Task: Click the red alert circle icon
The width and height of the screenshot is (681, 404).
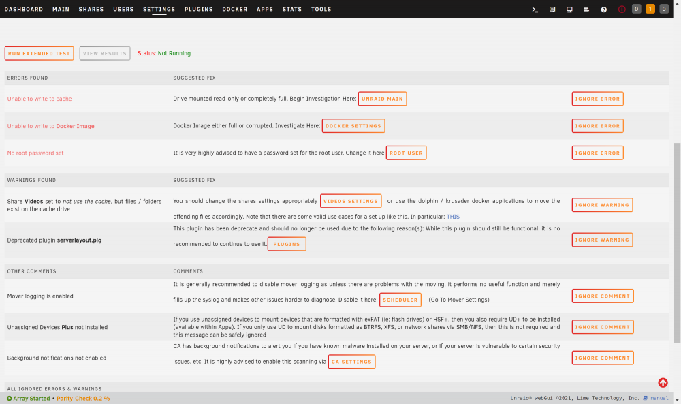Action: (622, 9)
